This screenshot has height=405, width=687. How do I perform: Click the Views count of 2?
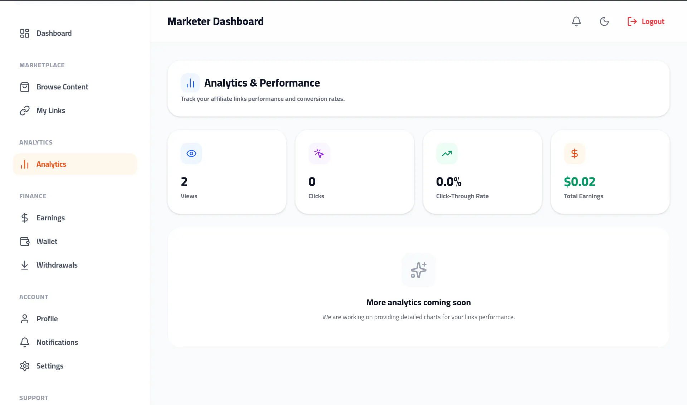pyautogui.click(x=184, y=182)
